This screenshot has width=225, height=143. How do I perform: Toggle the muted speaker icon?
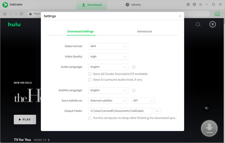pos(207,108)
